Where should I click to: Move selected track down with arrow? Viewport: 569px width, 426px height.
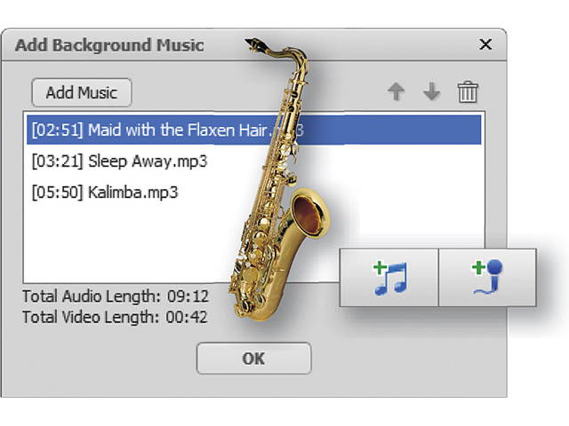point(432,92)
